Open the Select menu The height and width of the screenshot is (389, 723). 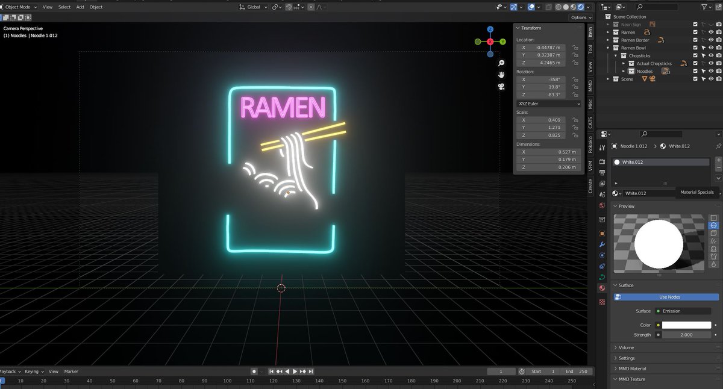pos(64,7)
